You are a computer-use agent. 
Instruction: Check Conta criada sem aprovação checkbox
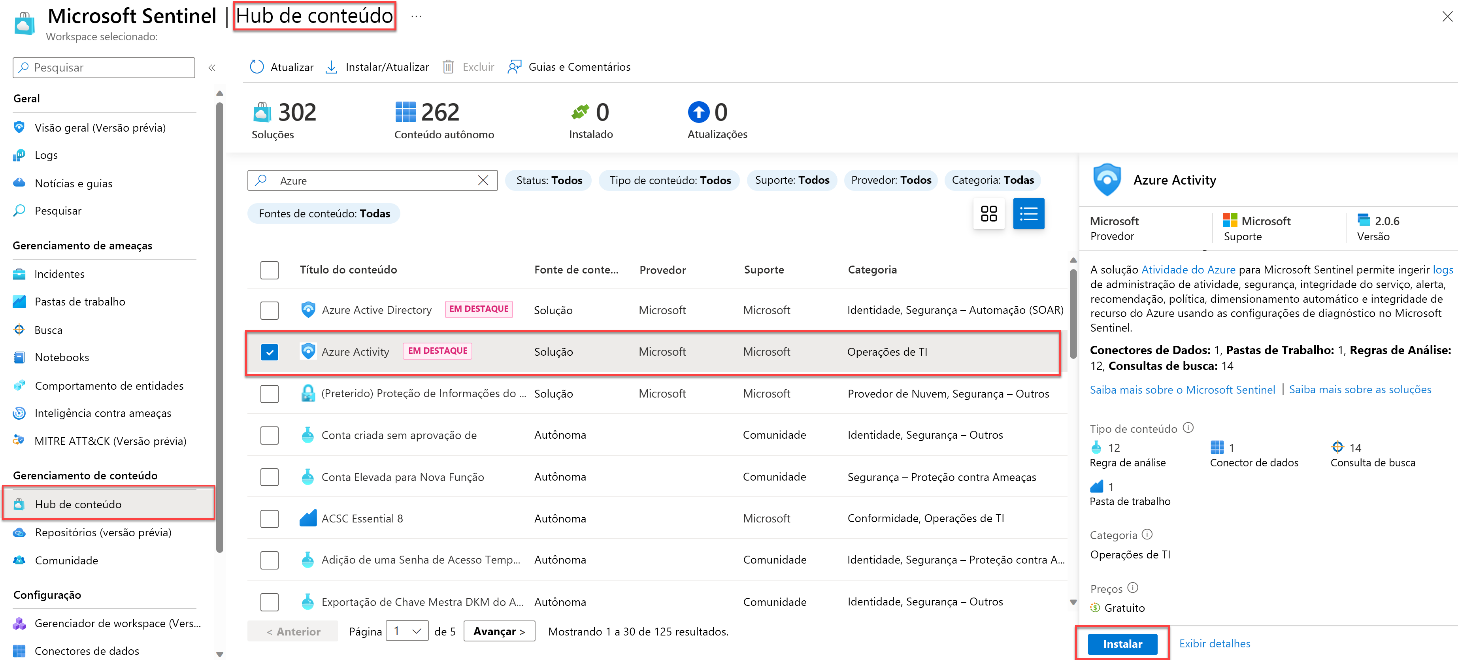point(270,435)
